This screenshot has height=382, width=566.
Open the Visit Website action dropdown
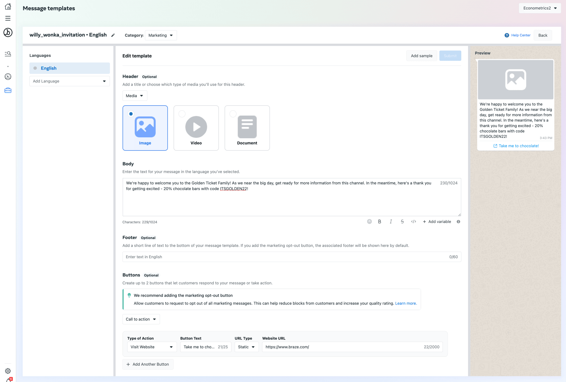point(152,347)
